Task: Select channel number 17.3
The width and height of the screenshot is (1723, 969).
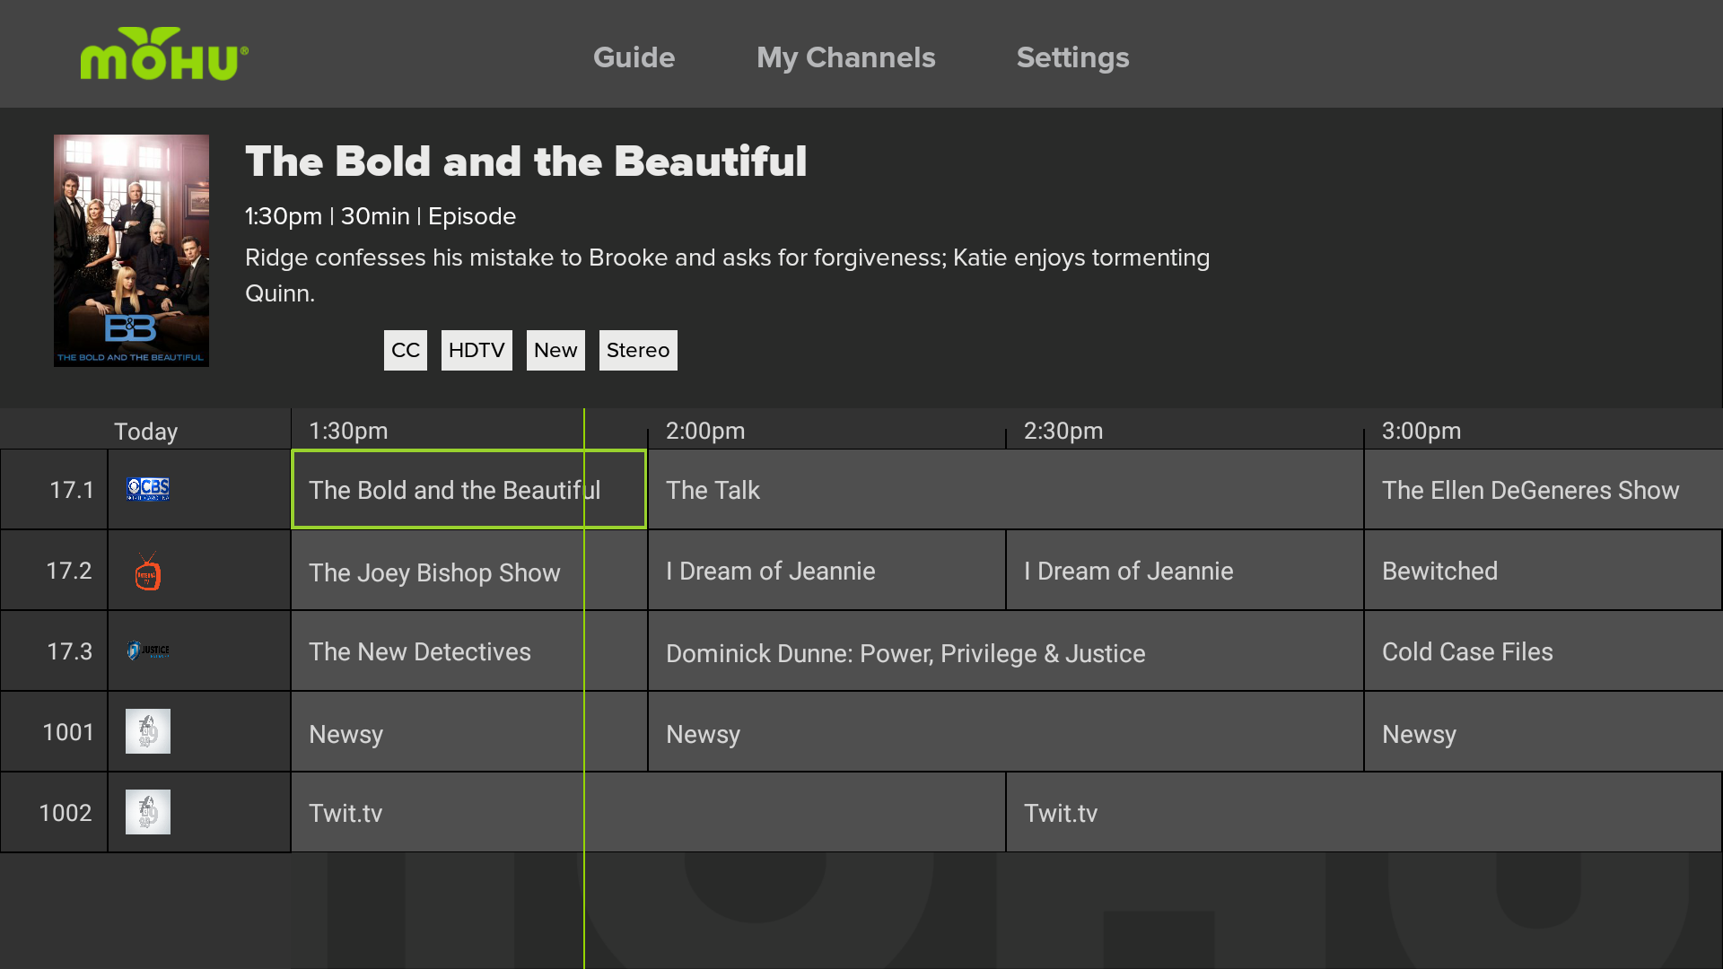Action: coord(69,651)
